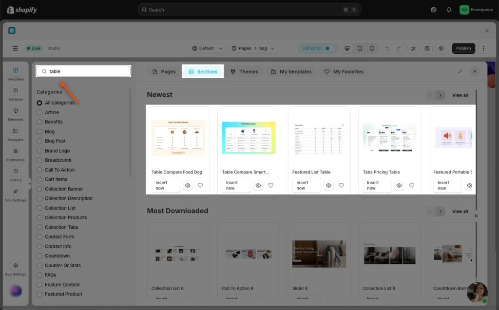This screenshot has height=310, width=499.
Task: Open the My Favorites tab
Action: 344,71
